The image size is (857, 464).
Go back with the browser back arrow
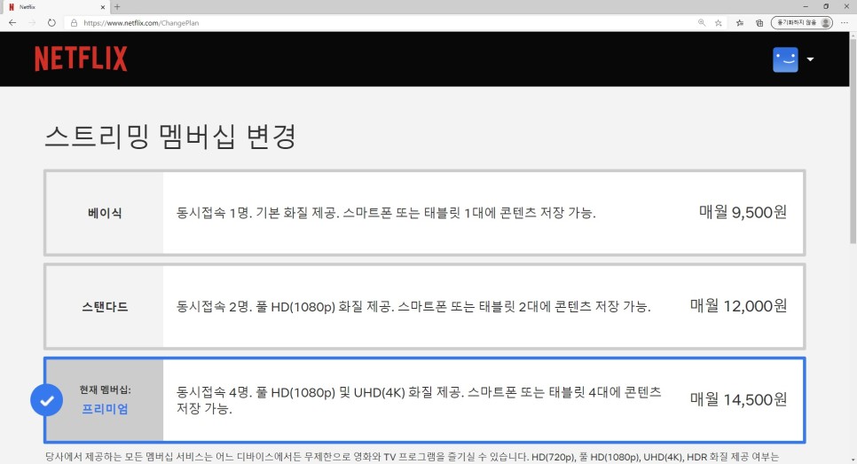click(12, 22)
